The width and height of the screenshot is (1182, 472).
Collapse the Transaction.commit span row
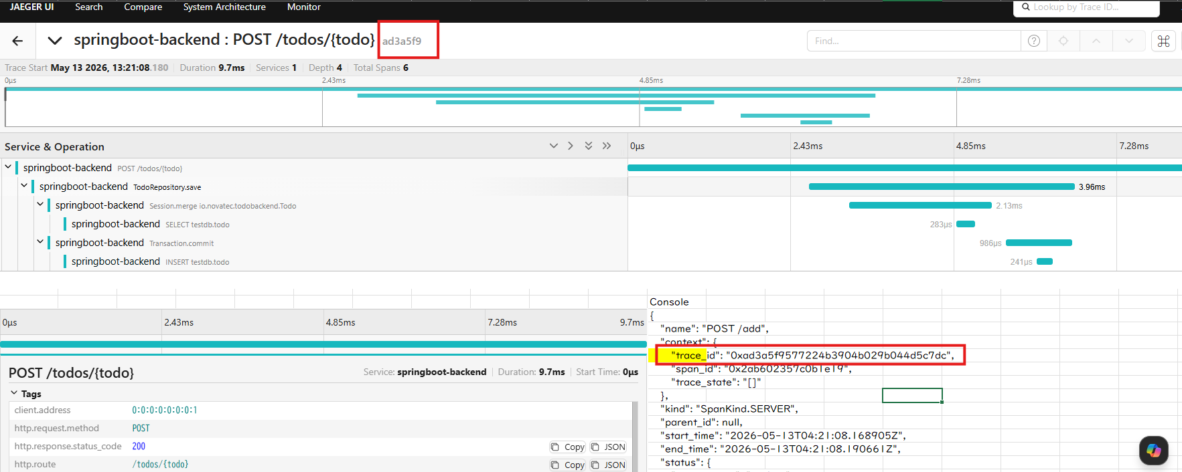pos(40,242)
